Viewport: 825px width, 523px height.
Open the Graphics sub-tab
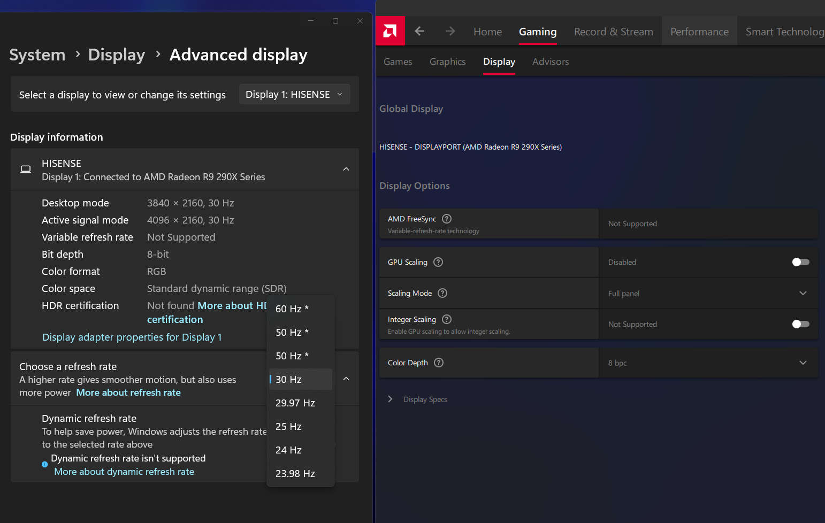tap(447, 62)
